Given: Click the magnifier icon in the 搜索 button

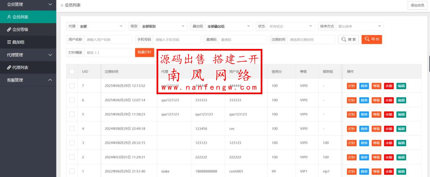Looking at the screenshot, I should pos(344,40).
